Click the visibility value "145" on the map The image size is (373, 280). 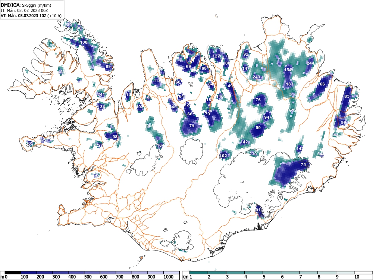point(173,106)
